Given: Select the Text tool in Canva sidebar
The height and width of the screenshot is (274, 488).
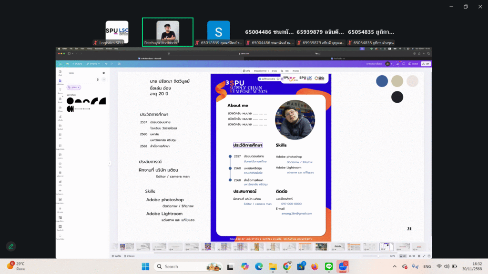Looking at the screenshot, I should coord(60,91).
